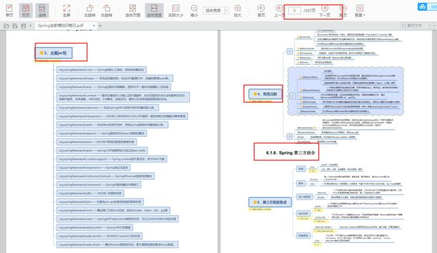The width and height of the screenshot is (437, 253).
Task: Open a new tab with plus button
Action: (x=100, y=26)
